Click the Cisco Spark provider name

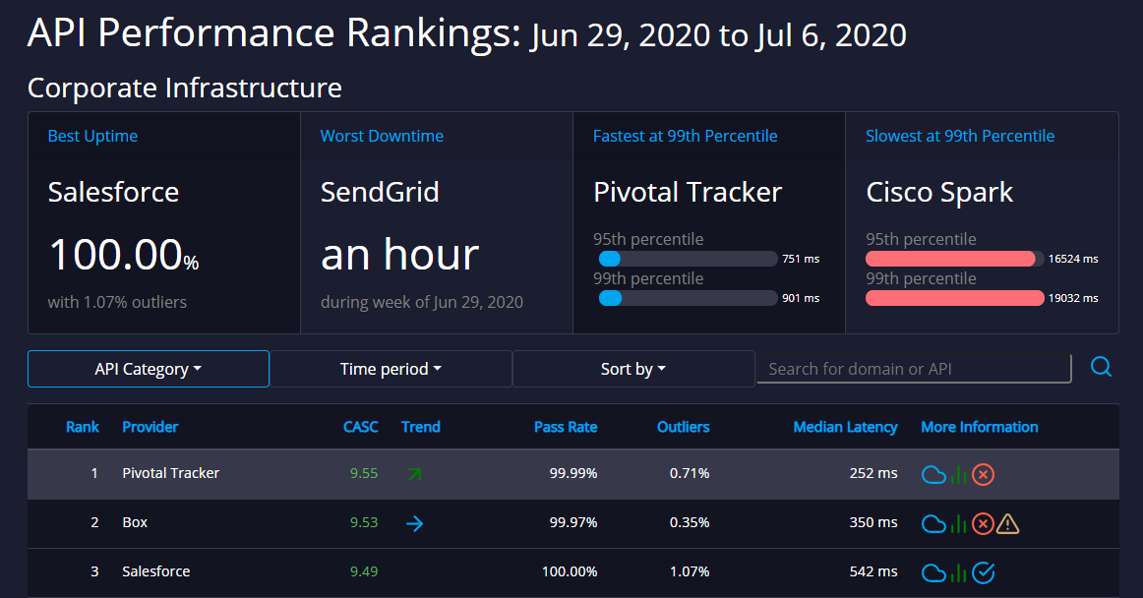[938, 192]
